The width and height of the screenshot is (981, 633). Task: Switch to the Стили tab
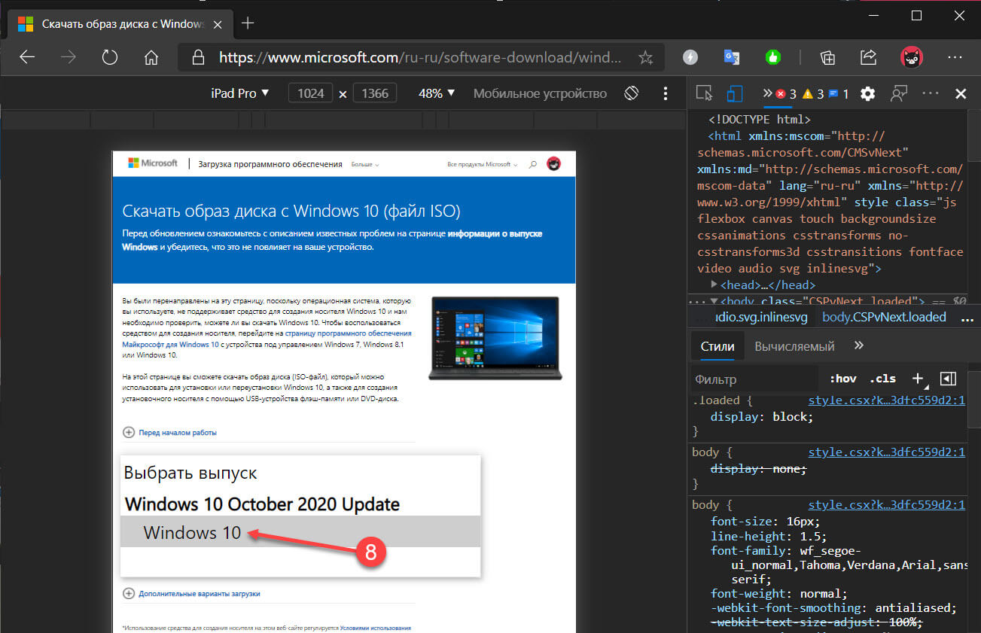click(717, 346)
